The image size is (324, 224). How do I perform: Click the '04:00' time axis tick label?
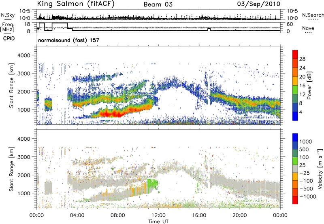point(77,216)
